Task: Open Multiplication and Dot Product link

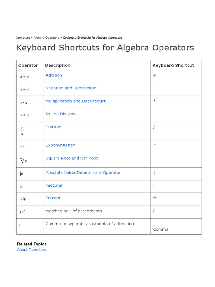Action: [75, 101]
